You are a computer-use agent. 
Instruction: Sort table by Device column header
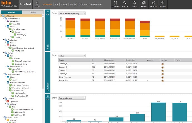(x=74, y=60)
